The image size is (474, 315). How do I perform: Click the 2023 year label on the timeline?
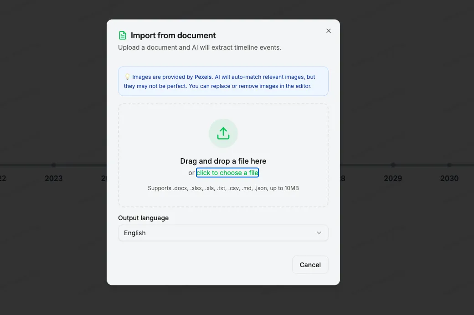point(54,178)
